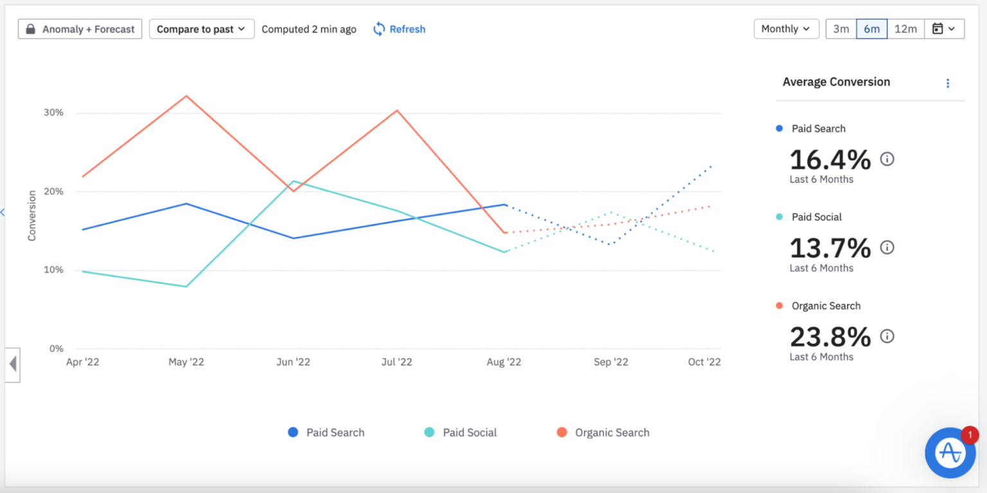The width and height of the screenshot is (987, 493).
Task: Open the Amplitude assistant bubble
Action: [x=950, y=453]
